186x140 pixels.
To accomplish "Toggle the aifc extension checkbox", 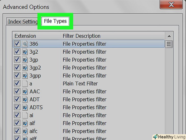I will (x=17, y=131).
